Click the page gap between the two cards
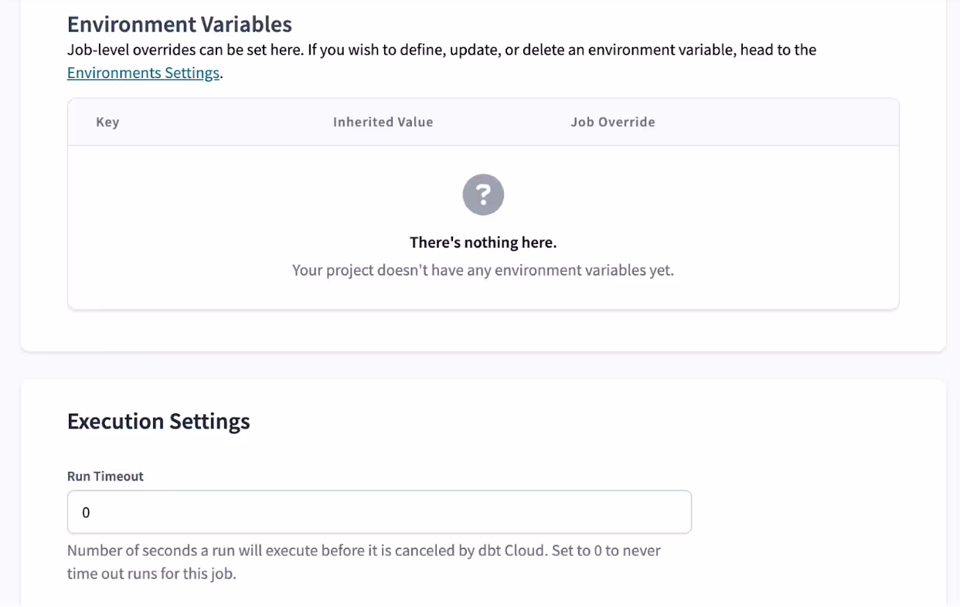Viewport: 960px width, 607px height. 483,365
